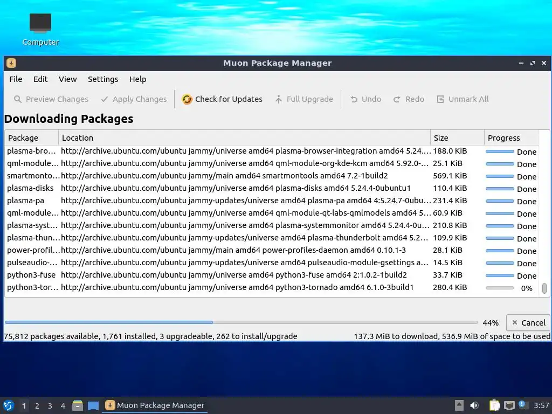The width and height of the screenshot is (552, 414).
Task: Select the smartmontools location entry
Action: [224, 176]
